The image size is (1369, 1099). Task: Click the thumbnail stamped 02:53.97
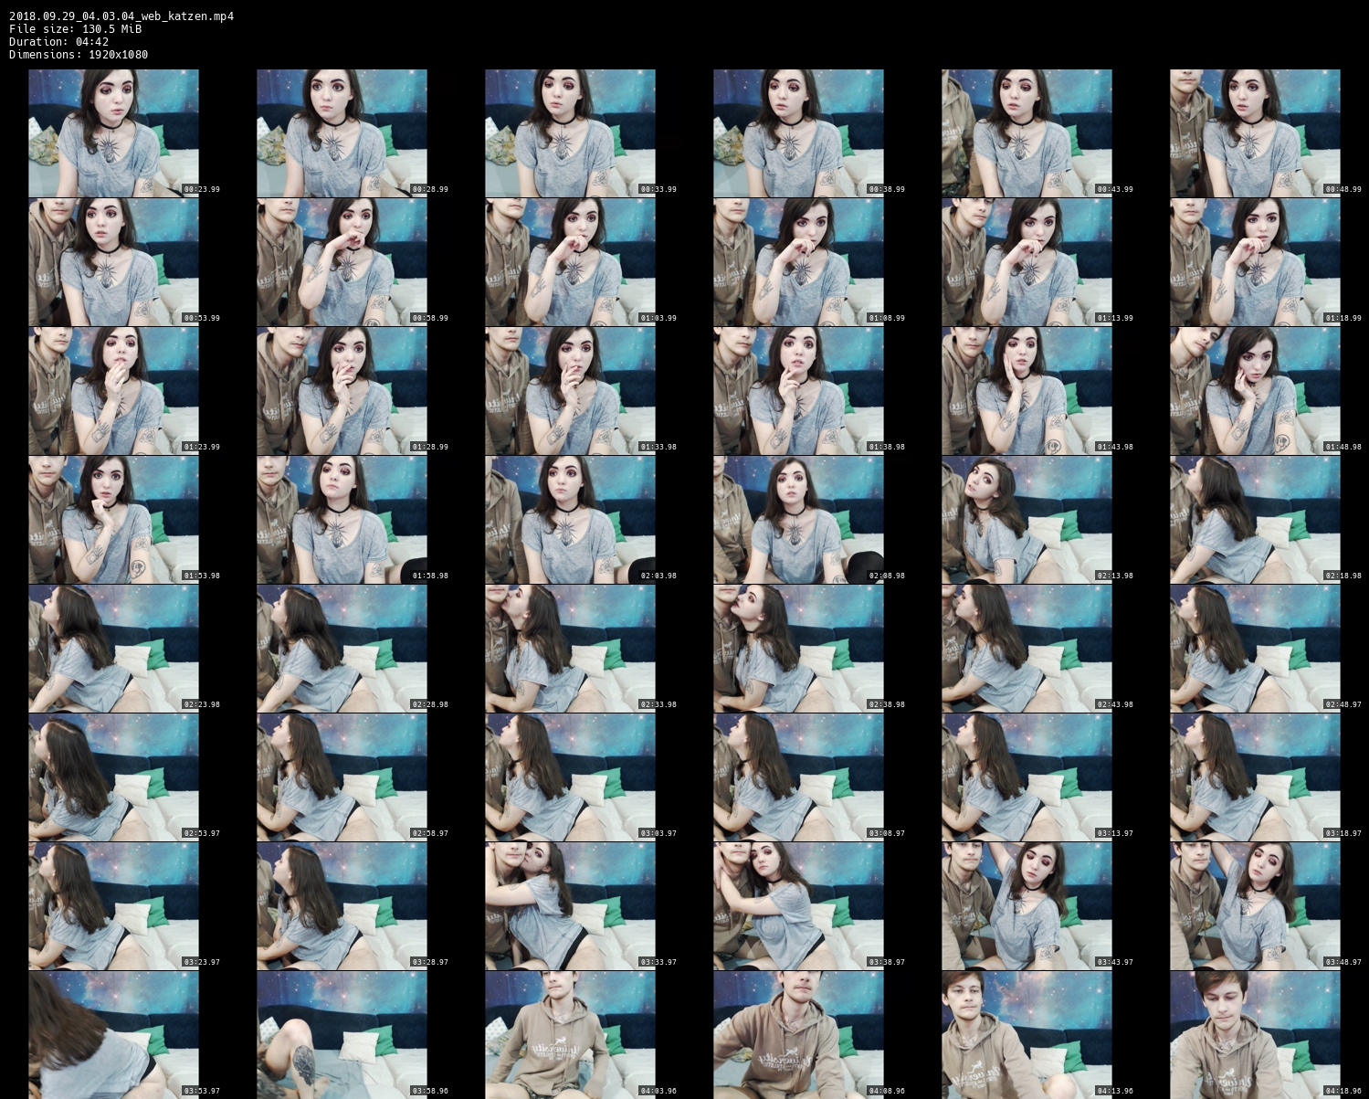tap(114, 777)
